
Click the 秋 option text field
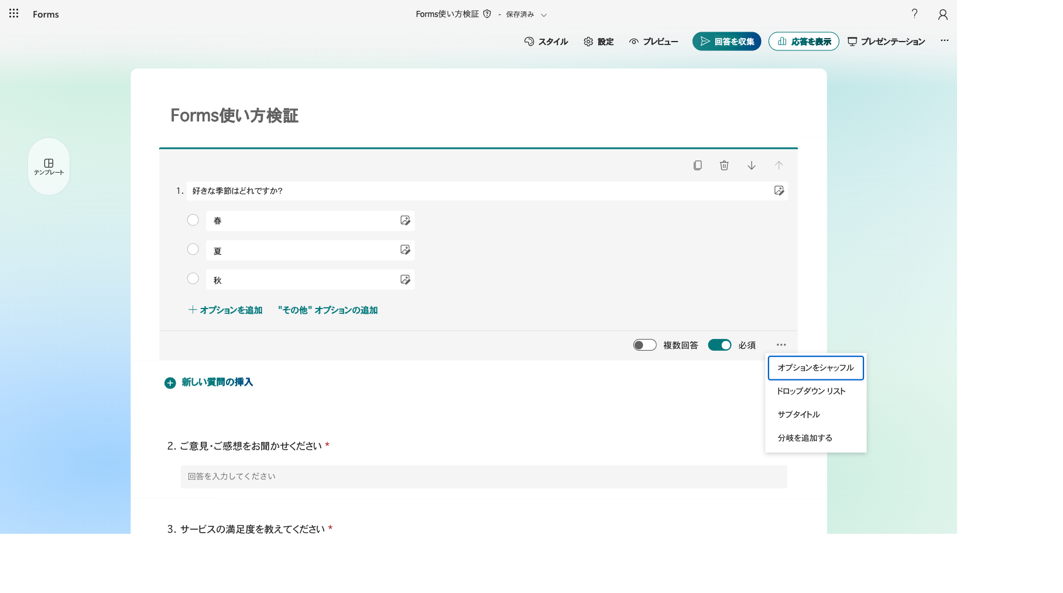click(310, 280)
